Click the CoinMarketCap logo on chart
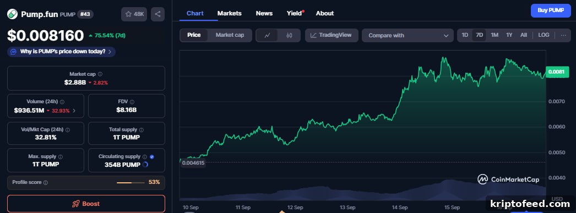The width and height of the screenshot is (576, 213). (x=508, y=179)
